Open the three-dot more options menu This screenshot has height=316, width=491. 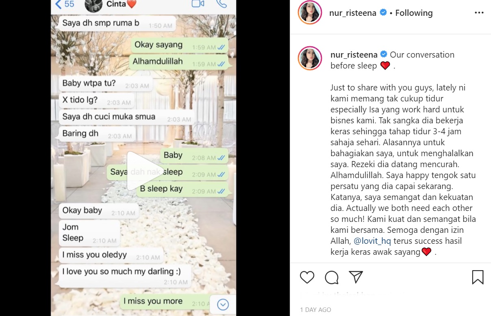pos(479,13)
